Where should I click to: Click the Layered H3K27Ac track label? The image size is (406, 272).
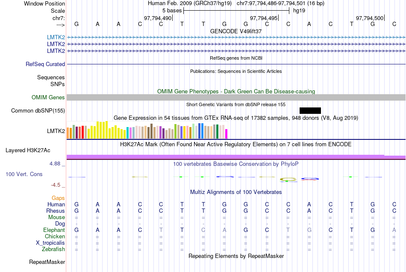pos(28,150)
